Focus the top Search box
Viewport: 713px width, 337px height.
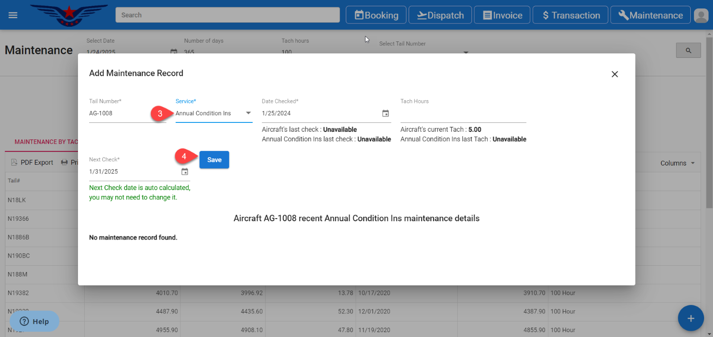tap(227, 15)
